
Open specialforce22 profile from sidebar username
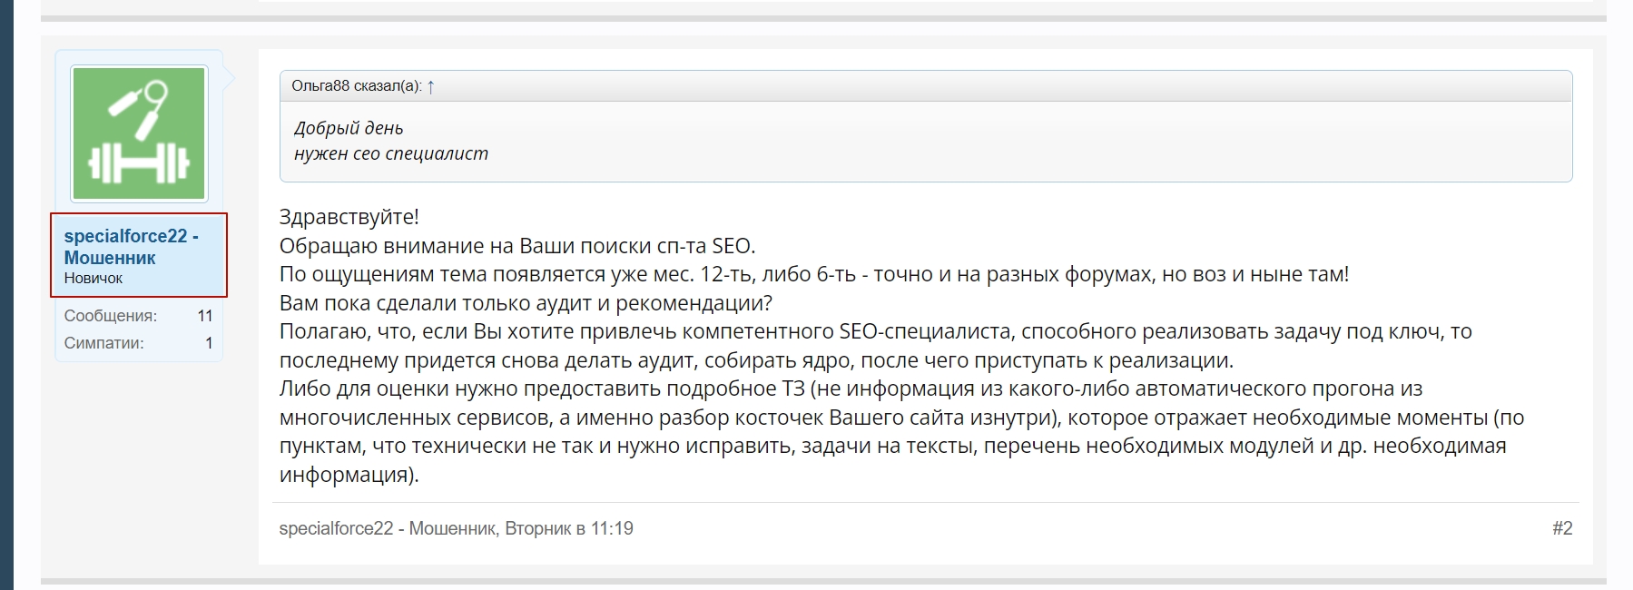[x=130, y=246]
